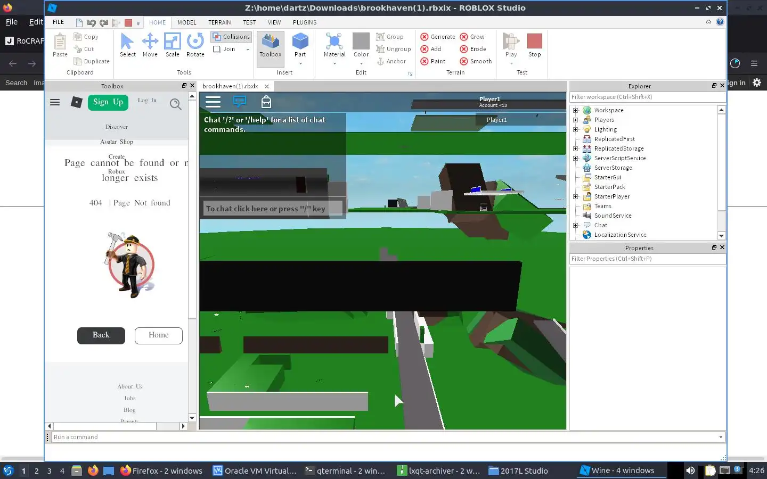Open the Color dropdown arrow
This screenshot has width=767, height=479.
(x=361, y=63)
